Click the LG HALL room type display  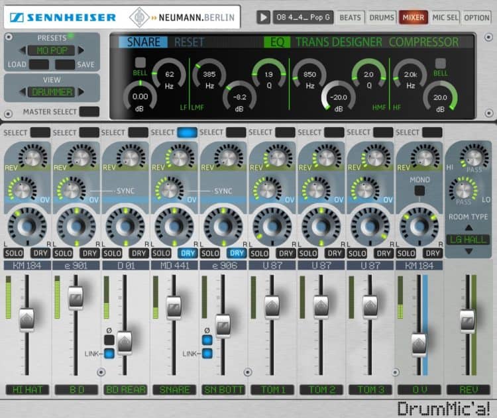coord(468,240)
